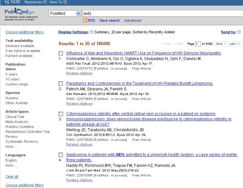Screen dimensions: 243x188
Task: Open the How To menu
Action: [x=58, y=2]
